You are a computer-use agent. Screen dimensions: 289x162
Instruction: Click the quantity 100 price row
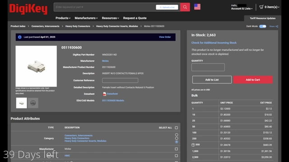tap(232, 133)
